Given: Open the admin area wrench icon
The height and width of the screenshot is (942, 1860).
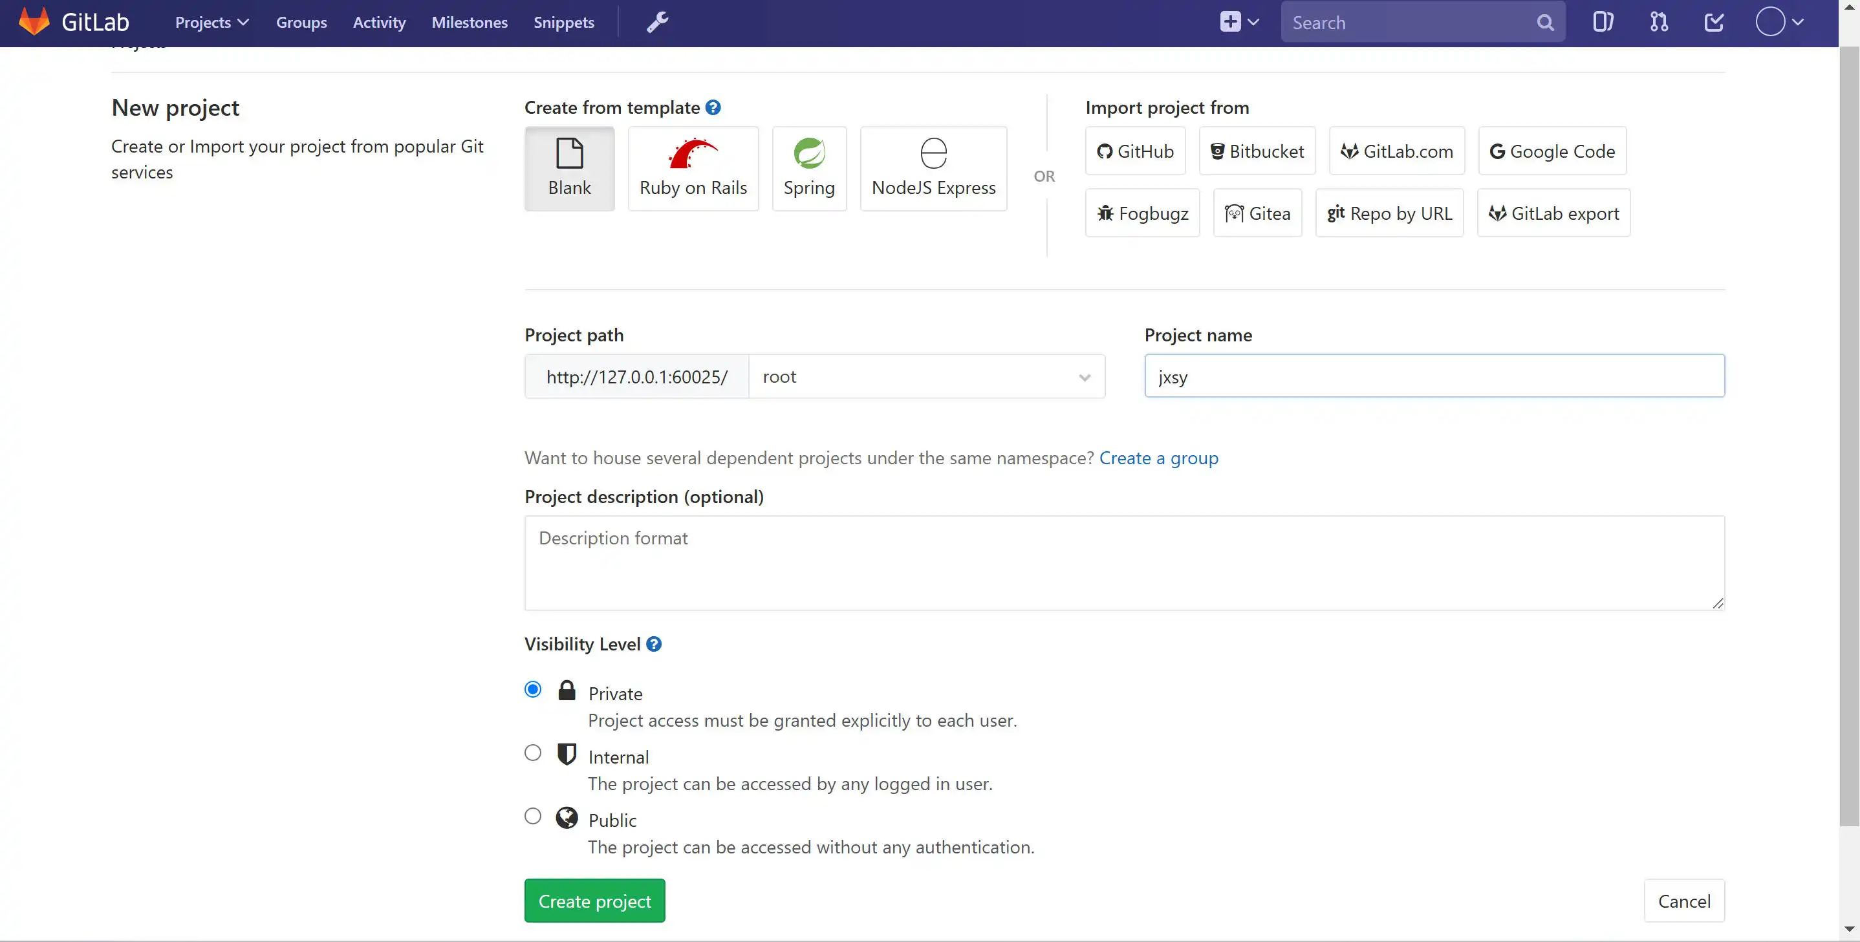Looking at the screenshot, I should tap(657, 23).
